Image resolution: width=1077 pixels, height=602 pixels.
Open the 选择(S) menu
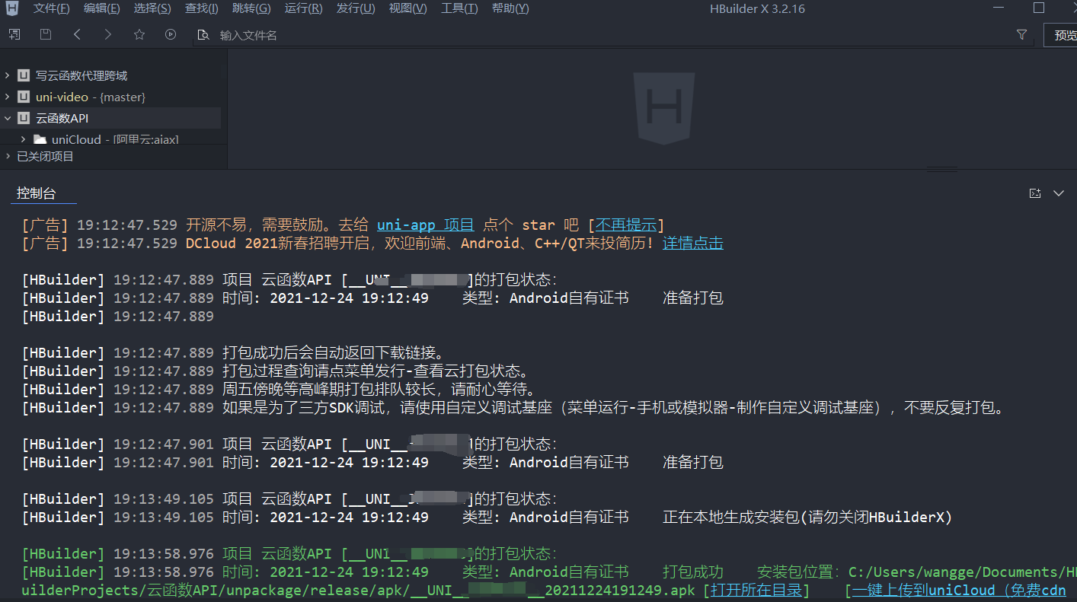152,8
